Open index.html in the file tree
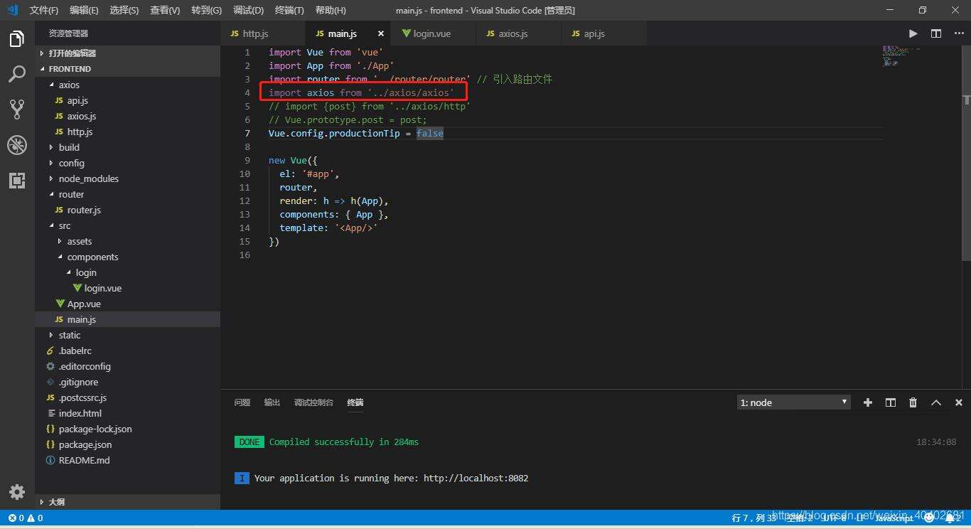 pyautogui.click(x=128, y=413)
